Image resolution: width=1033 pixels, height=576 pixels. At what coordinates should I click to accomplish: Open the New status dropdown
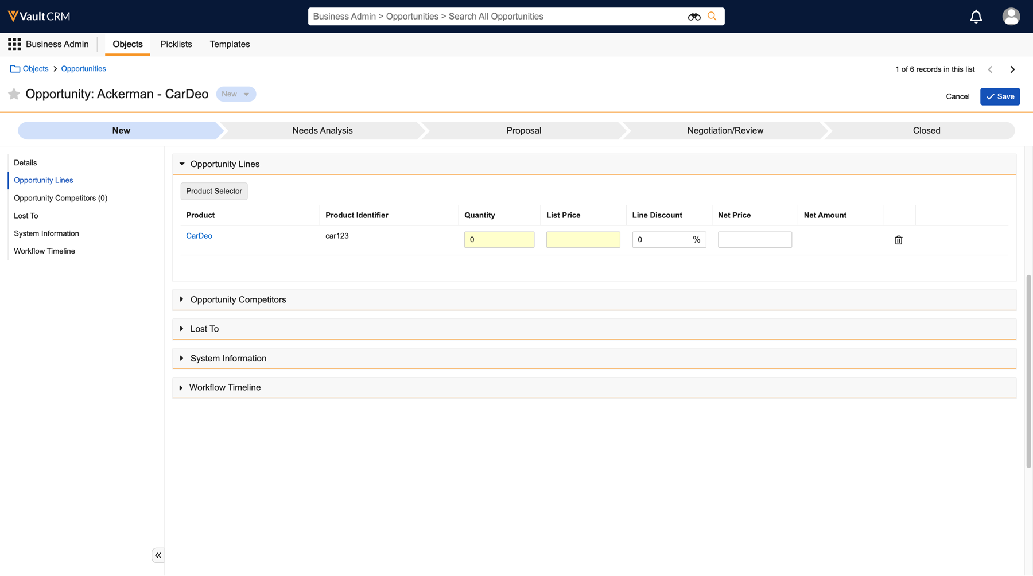tap(236, 94)
